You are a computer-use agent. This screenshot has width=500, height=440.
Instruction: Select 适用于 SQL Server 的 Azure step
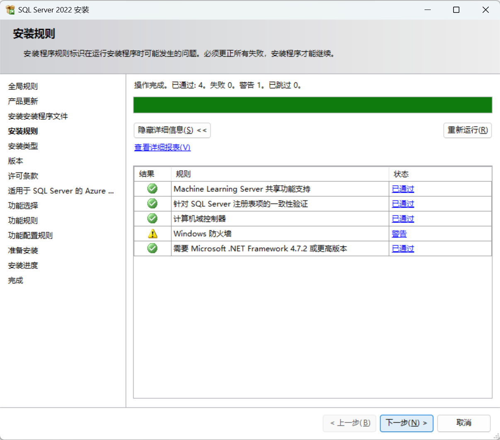(x=61, y=191)
